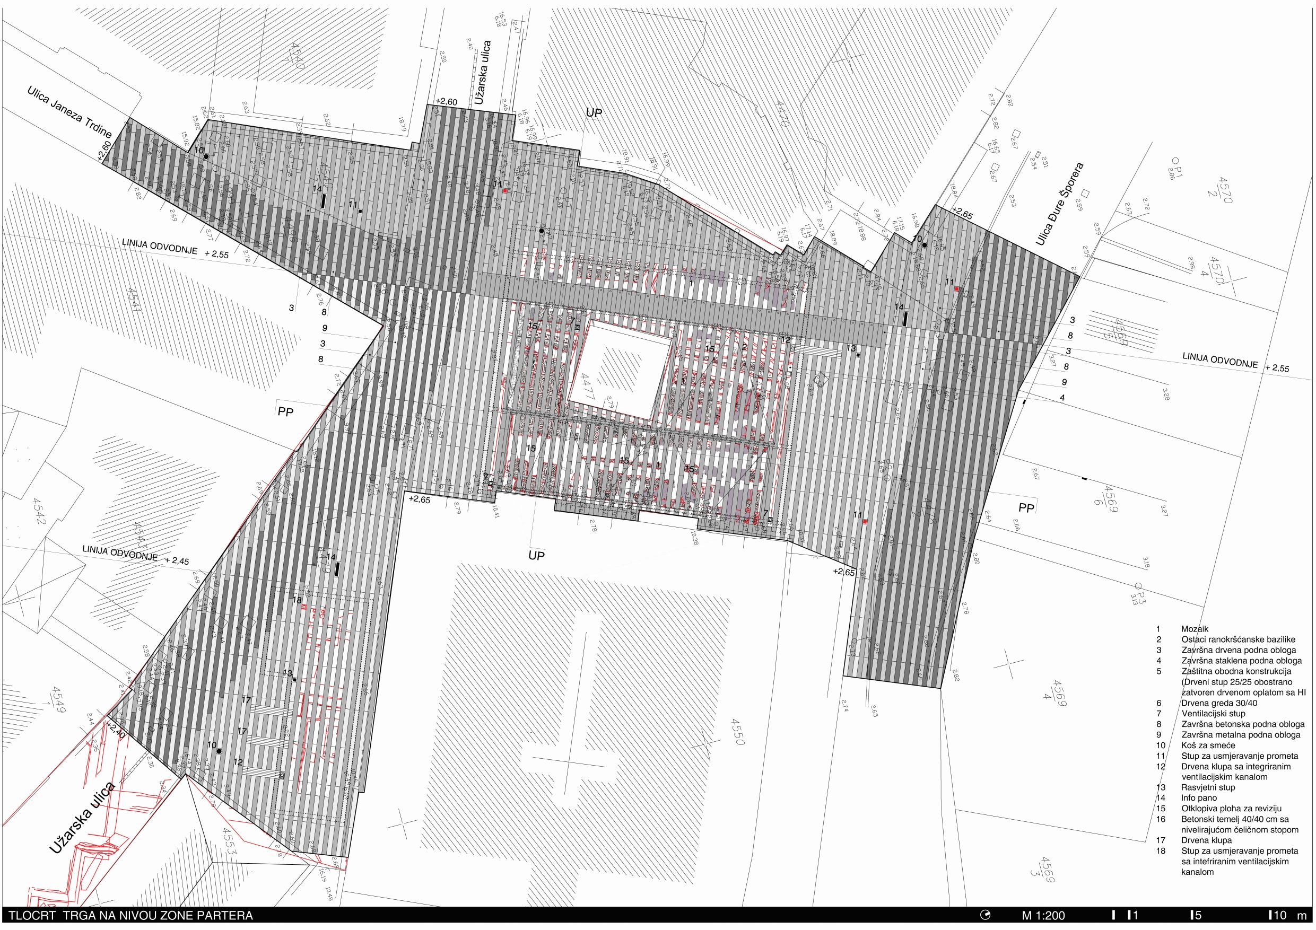The width and height of the screenshot is (1316, 930).
Task: Select the Ulica Đure Šporera street label
Action: click(x=1060, y=205)
